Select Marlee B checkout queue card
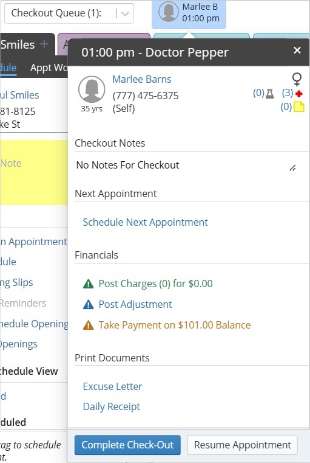310x463 pixels. [x=189, y=13]
